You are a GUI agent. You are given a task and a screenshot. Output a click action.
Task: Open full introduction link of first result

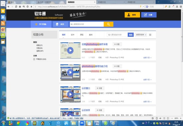click(147, 58)
